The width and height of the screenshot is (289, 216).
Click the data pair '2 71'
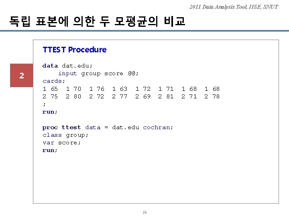coord(189,96)
